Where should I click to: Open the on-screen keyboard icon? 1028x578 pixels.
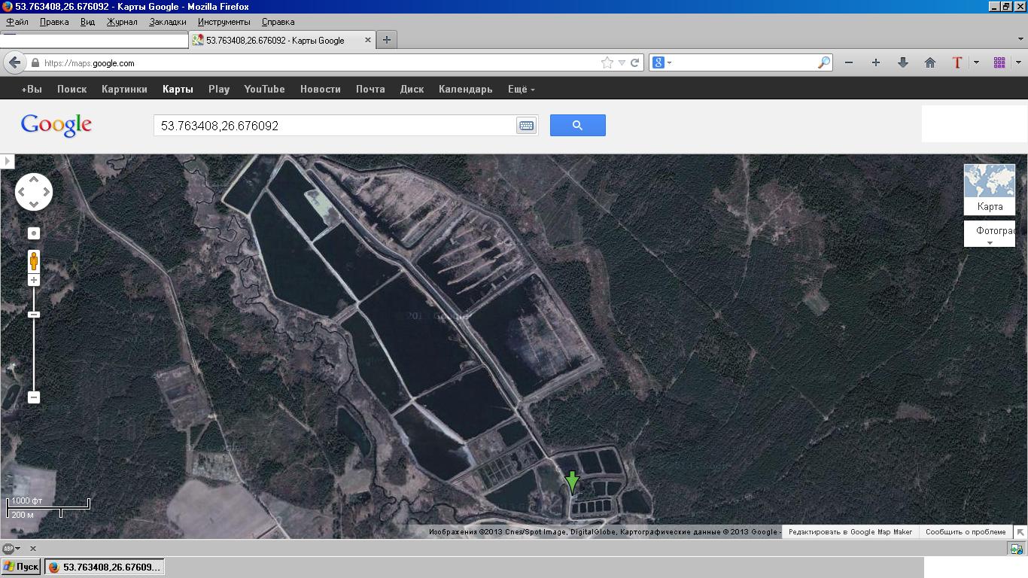point(526,126)
